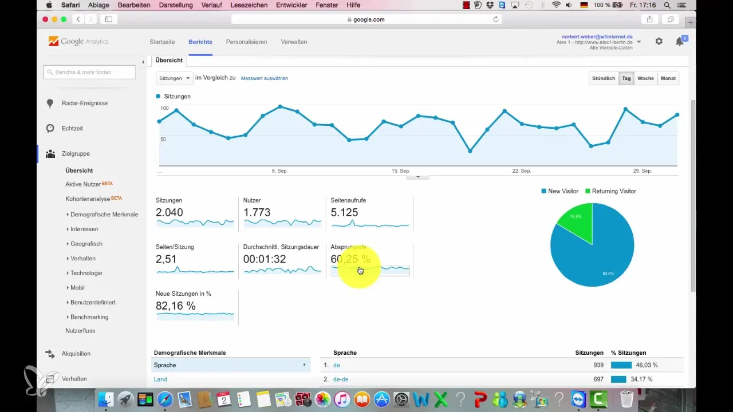Open Photos in the dock
Screen dimensions: 733x412
coord(323,399)
